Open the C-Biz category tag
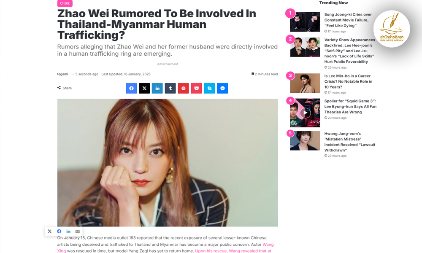The image size is (422, 253). 65,3
